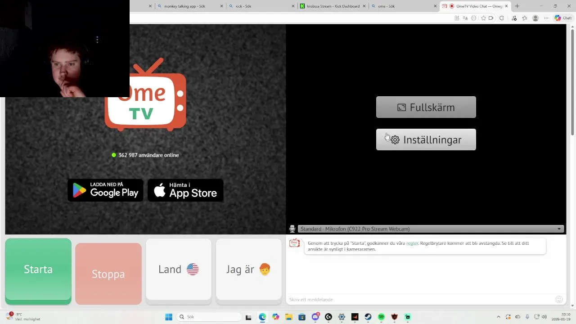The height and width of the screenshot is (324, 576).
Task: Open Microsoft Store from taskbar
Action: (302, 317)
